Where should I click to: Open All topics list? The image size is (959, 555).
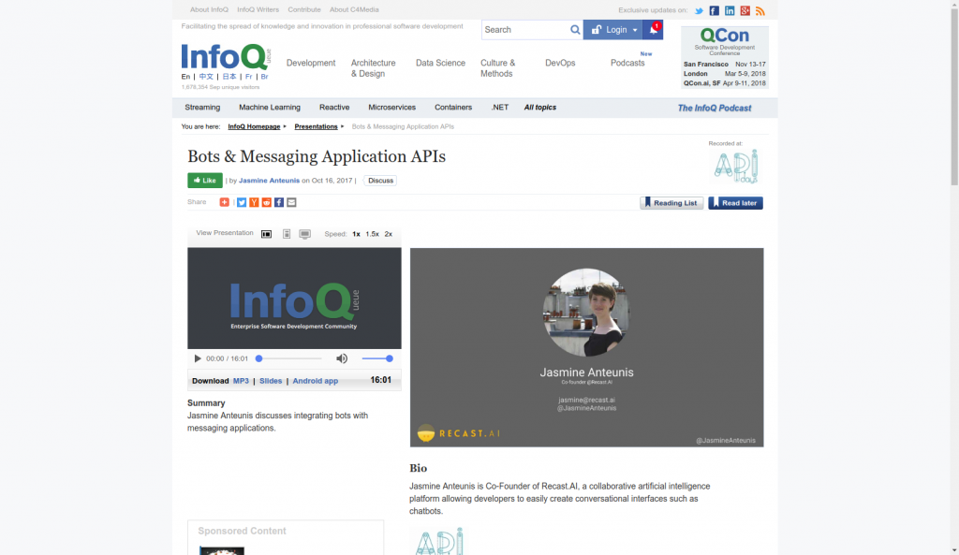click(x=540, y=108)
